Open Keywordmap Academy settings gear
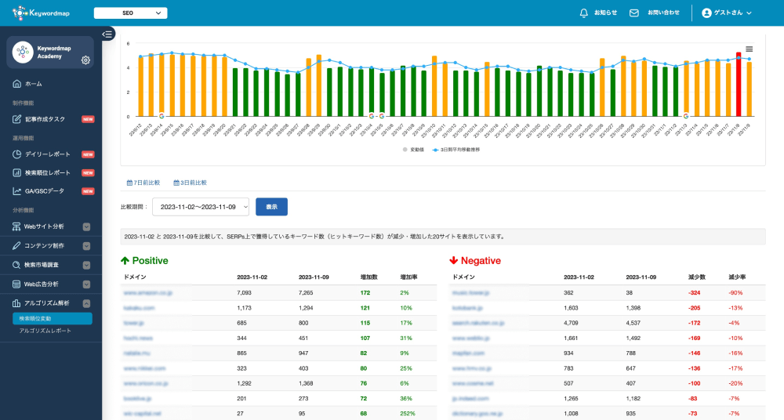Screen dimensions: 784x420 85,60
